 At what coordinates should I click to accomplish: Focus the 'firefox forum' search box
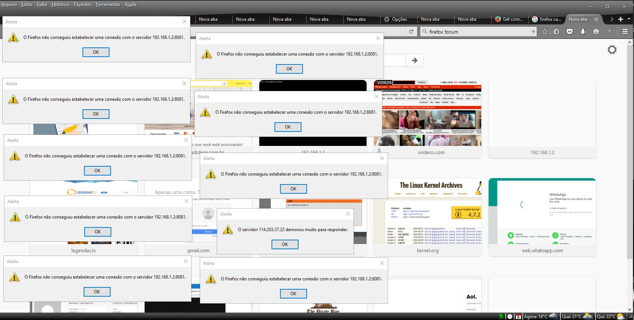pyautogui.click(x=479, y=32)
